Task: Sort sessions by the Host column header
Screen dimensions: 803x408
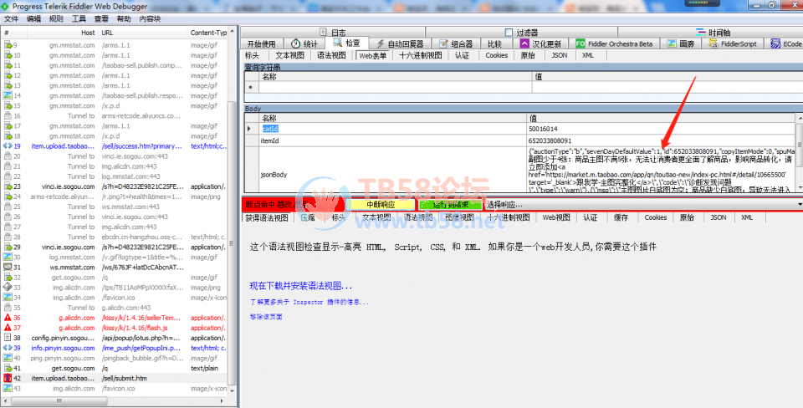Action: (63, 33)
